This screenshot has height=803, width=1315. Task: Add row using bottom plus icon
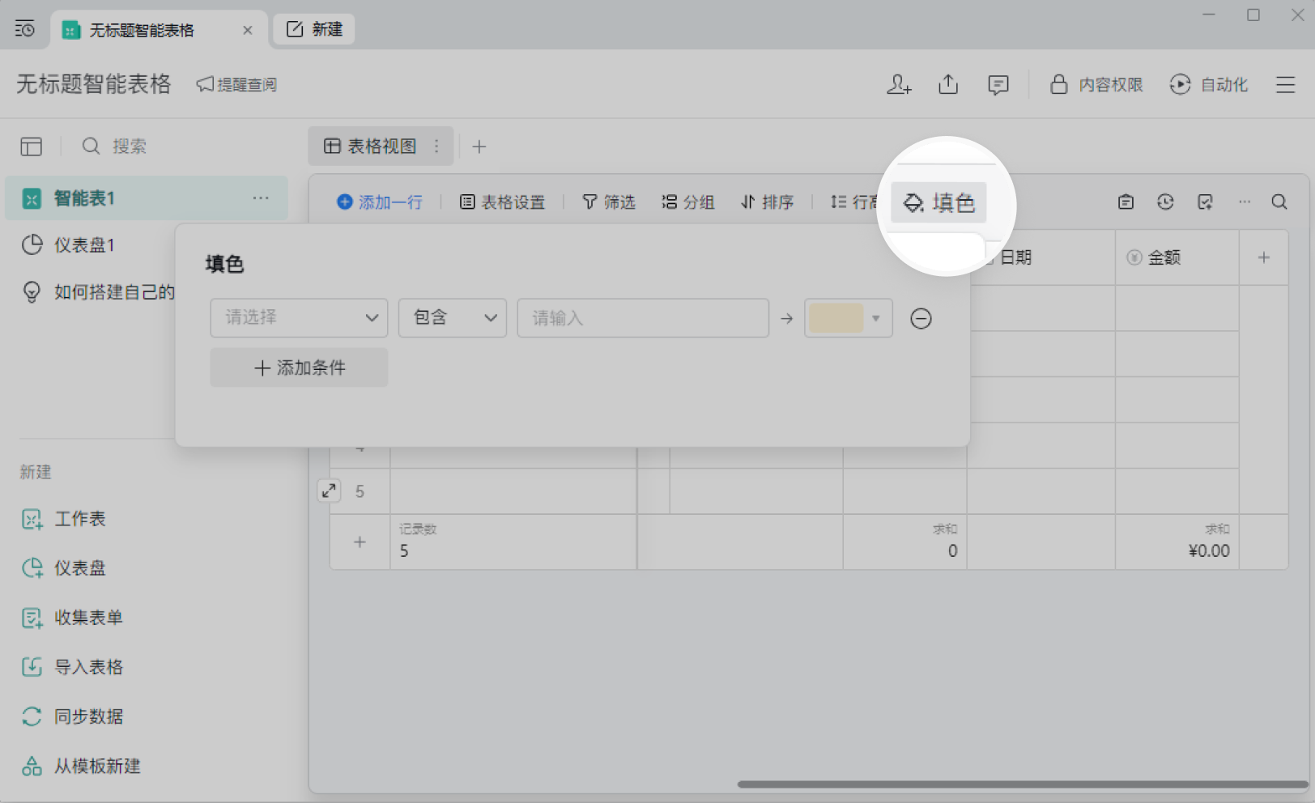point(360,542)
